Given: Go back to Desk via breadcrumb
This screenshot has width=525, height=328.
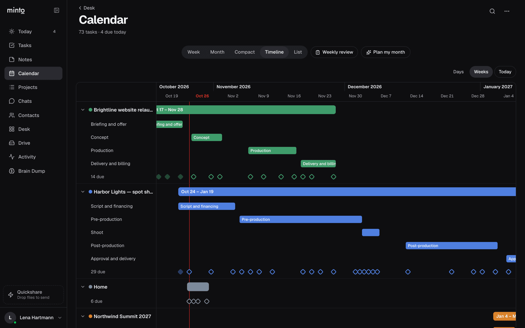Looking at the screenshot, I should 87,8.
